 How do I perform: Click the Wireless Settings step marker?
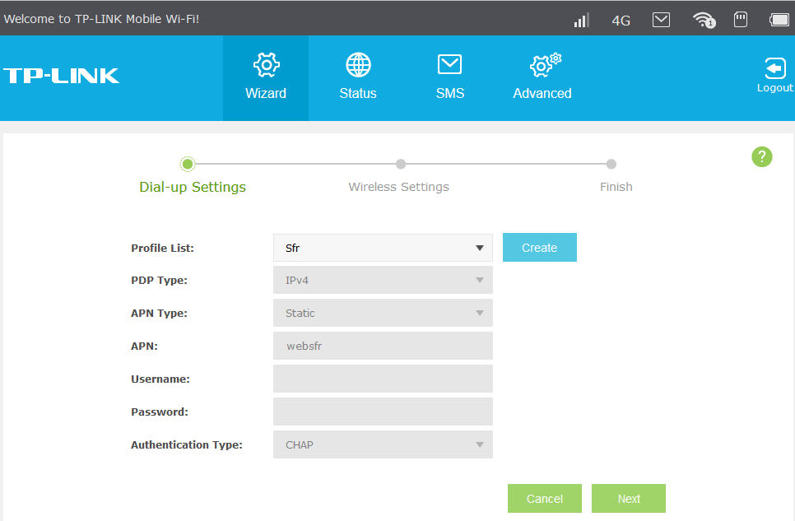tap(401, 164)
